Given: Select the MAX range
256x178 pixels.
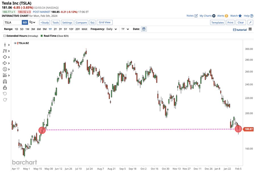Looking at the screenshot, I should tap(84, 29).
